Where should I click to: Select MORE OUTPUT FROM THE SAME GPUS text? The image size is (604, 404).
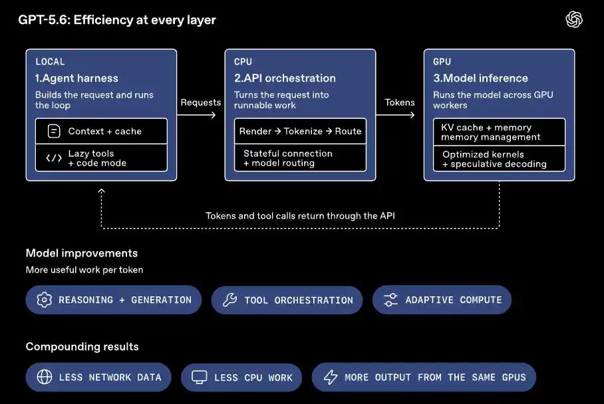pos(435,377)
